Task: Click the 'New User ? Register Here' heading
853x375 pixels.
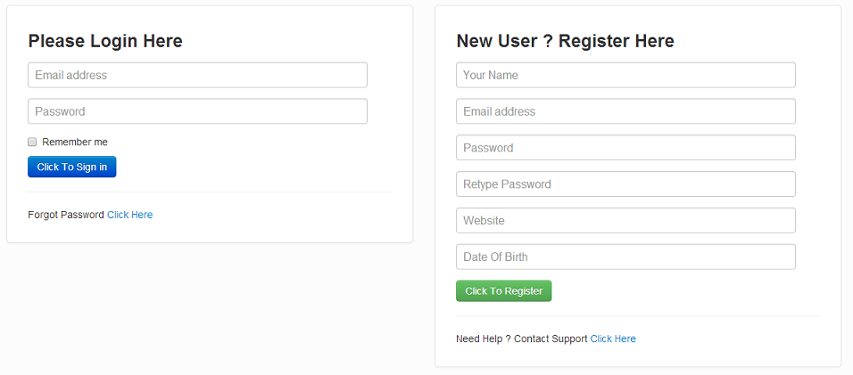Action: coord(565,41)
